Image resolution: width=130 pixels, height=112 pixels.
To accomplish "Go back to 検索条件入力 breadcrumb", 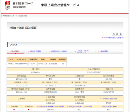I will (x=9, y=16).
